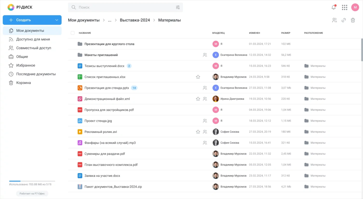Expand the collapsed breadcrumb ellipsis

coord(110,20)
